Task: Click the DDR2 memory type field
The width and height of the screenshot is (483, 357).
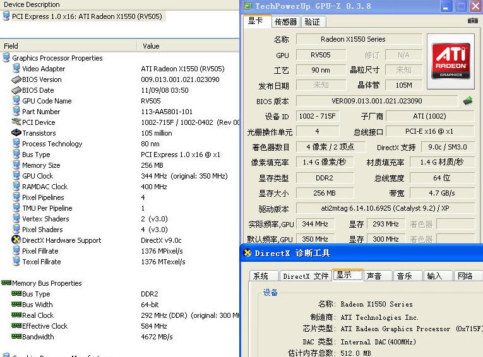Action: point(325,178)
